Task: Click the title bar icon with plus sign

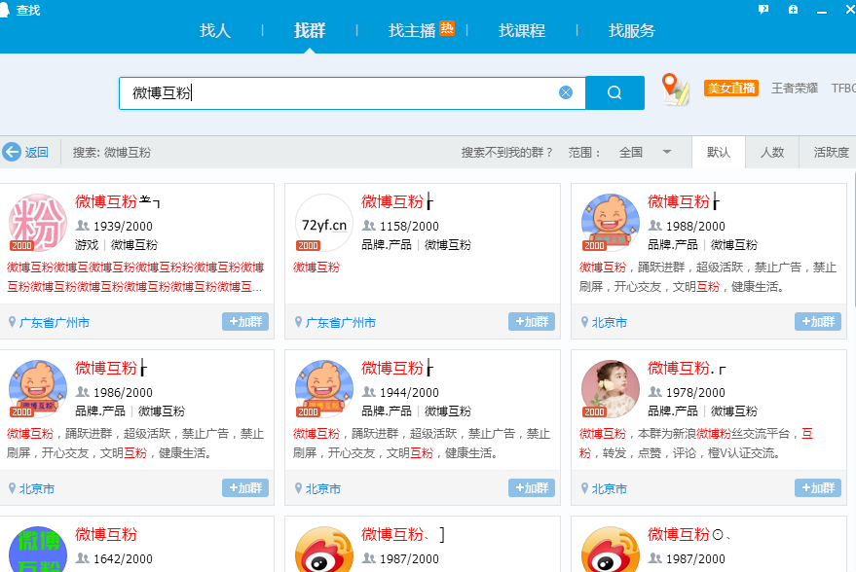Action: tap(794, 9)
